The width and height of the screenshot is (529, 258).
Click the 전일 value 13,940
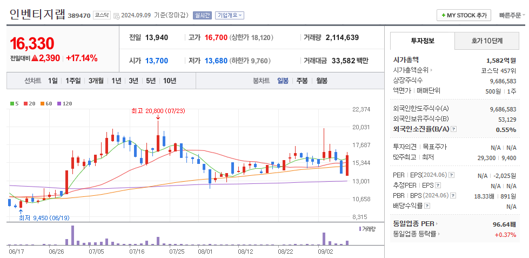[157, 37]
